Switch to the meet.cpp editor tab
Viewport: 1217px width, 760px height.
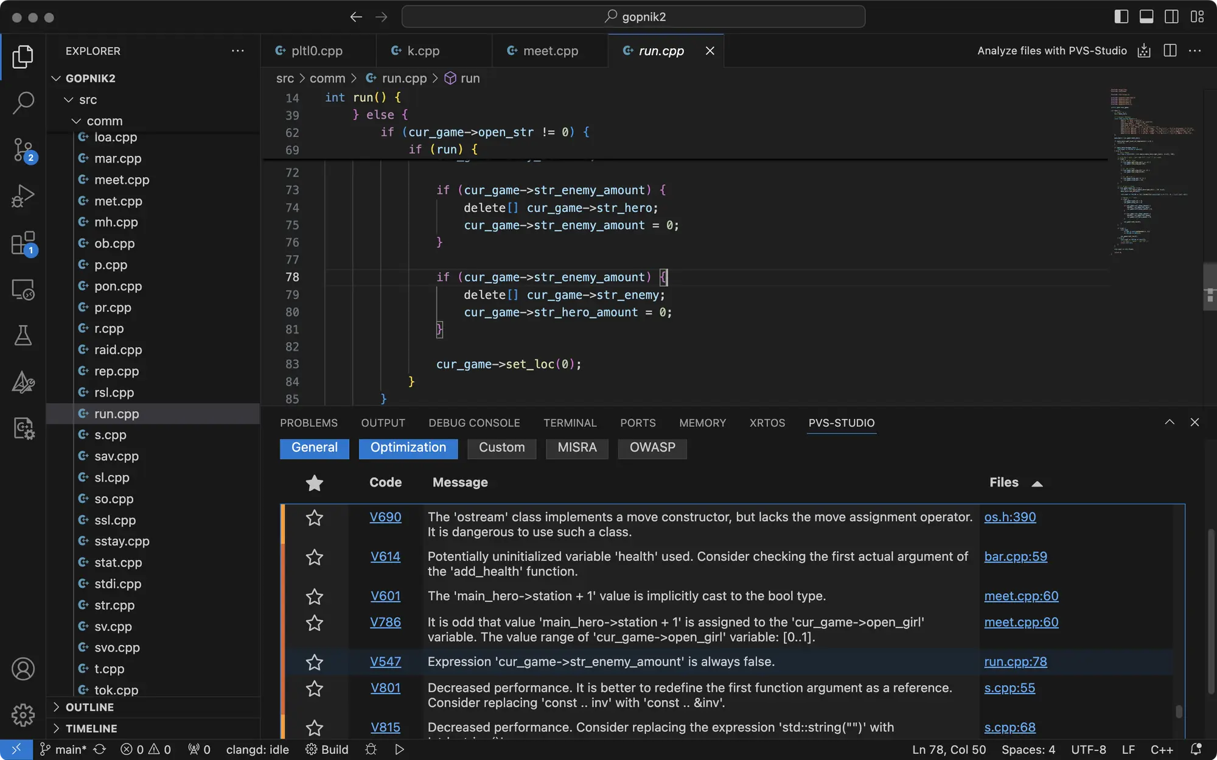click(x=550, y=51)
